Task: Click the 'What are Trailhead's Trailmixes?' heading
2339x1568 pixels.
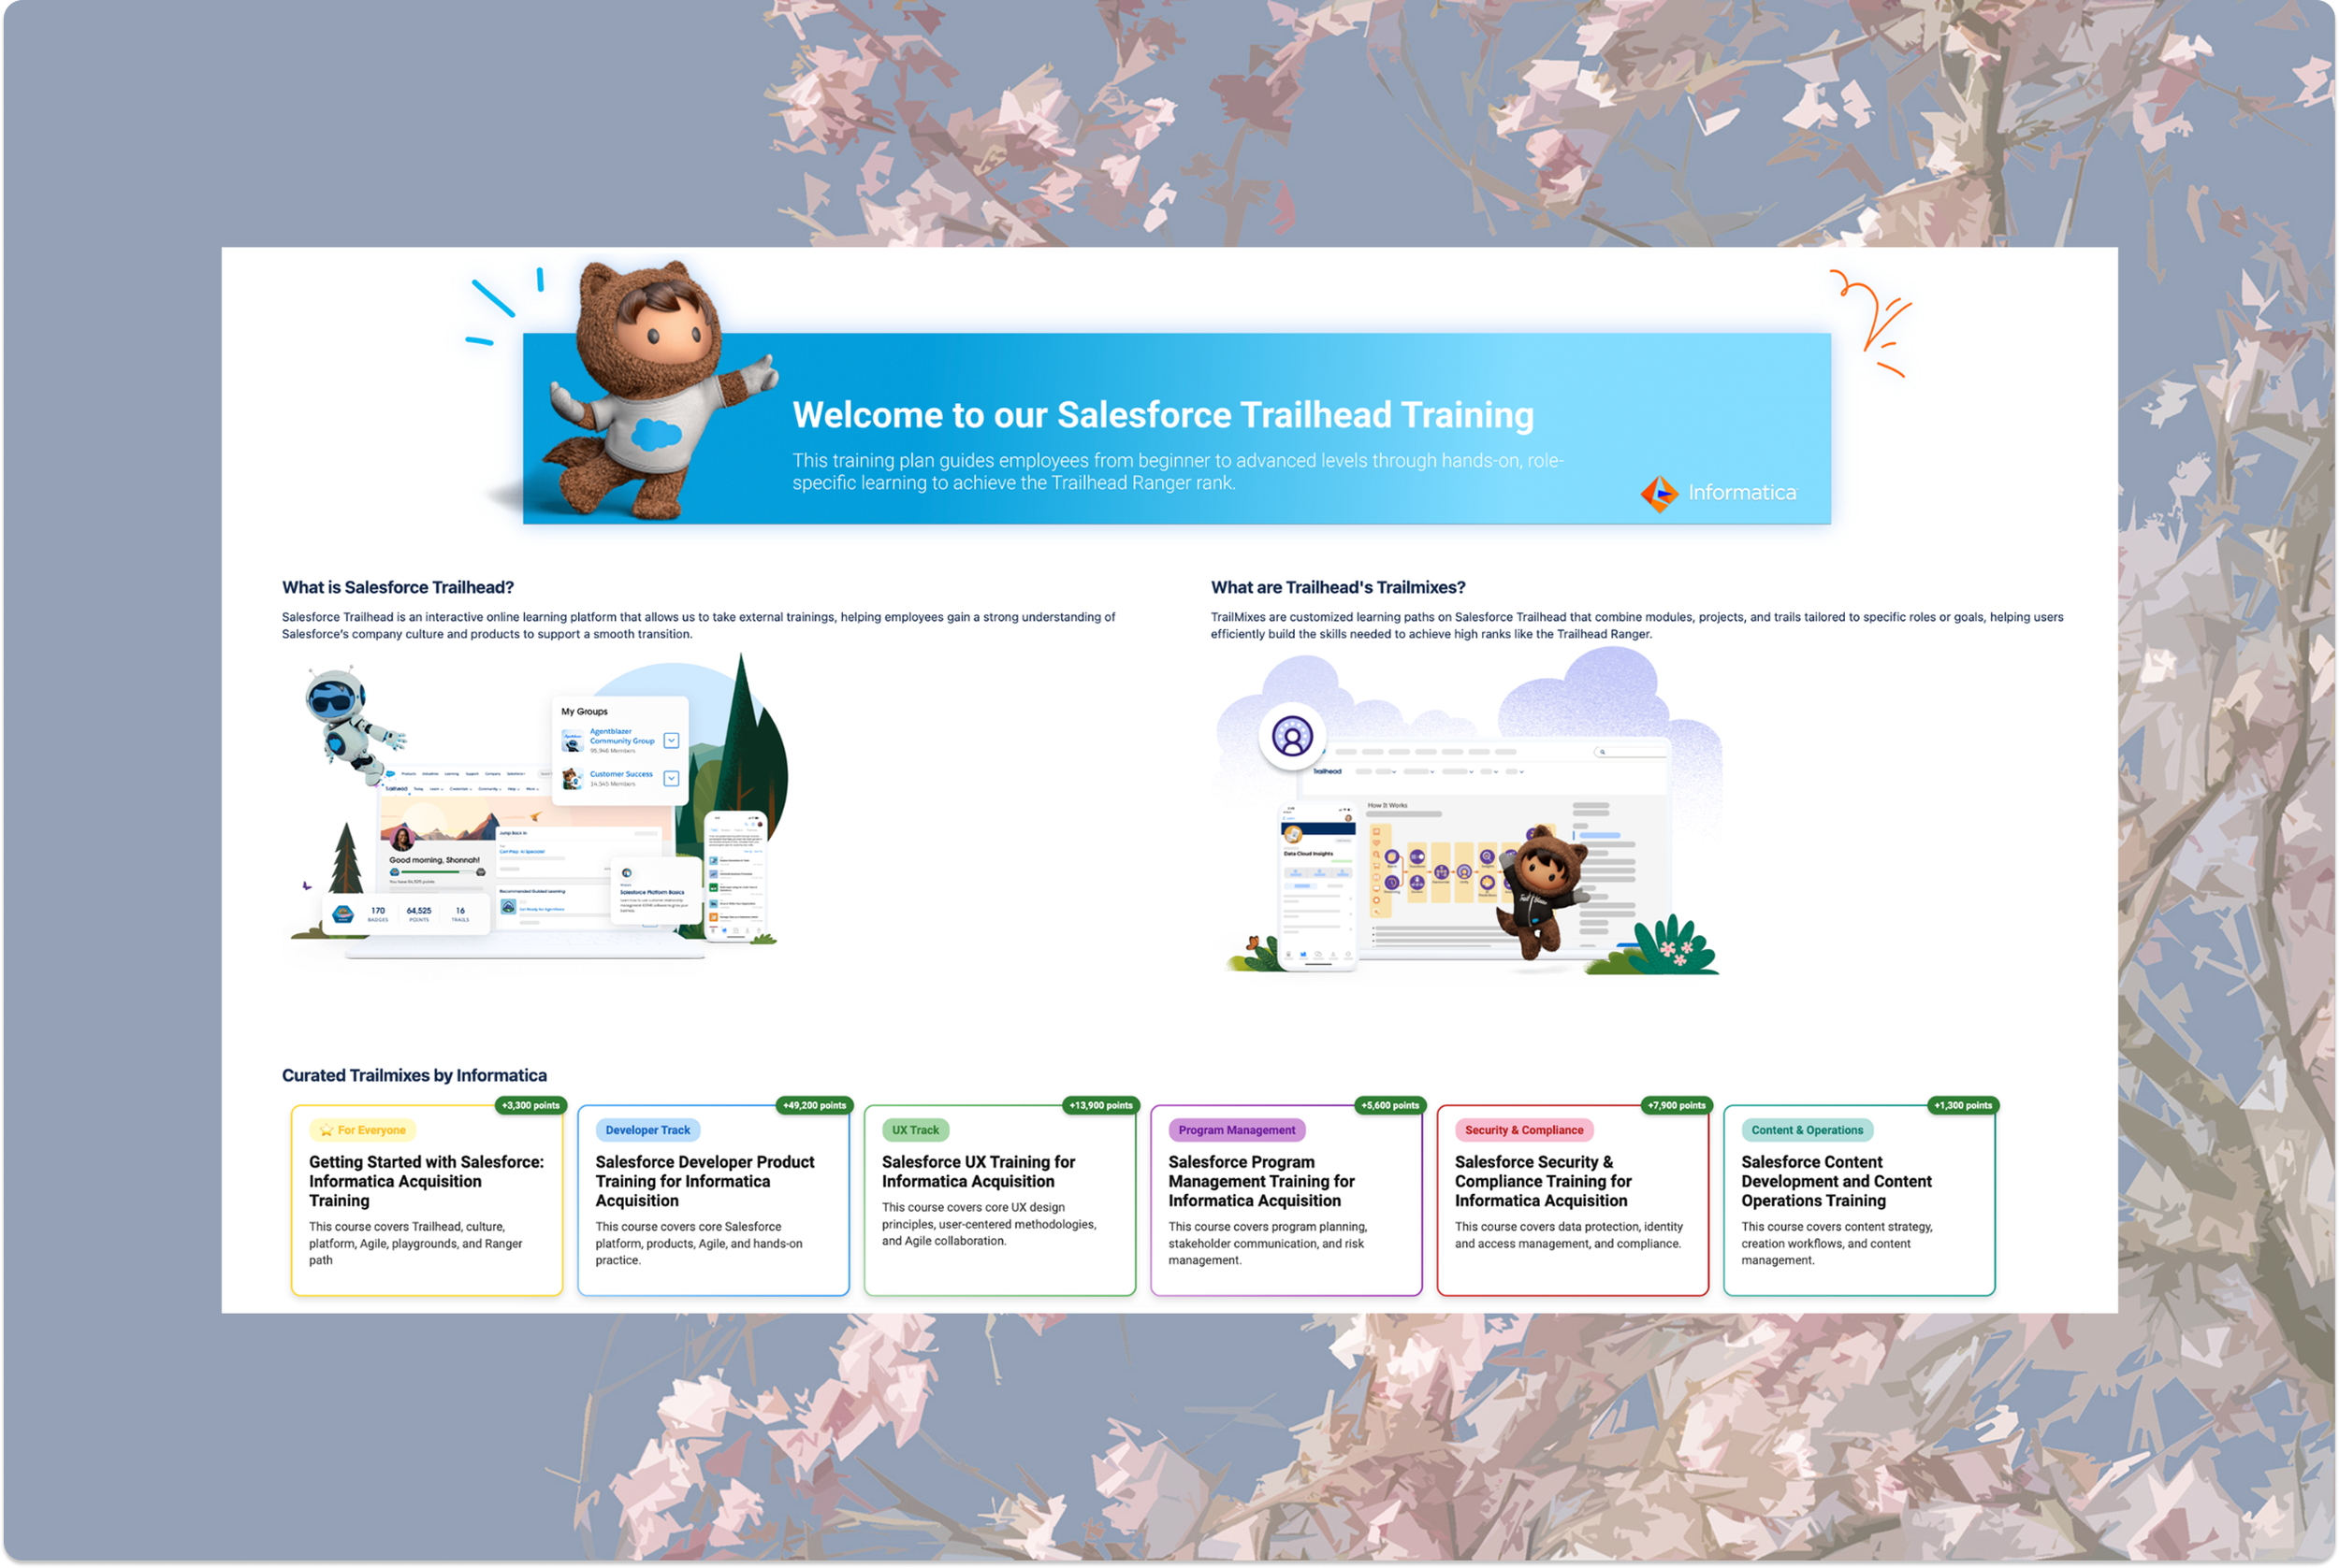Action: (x=1338, y=587)
